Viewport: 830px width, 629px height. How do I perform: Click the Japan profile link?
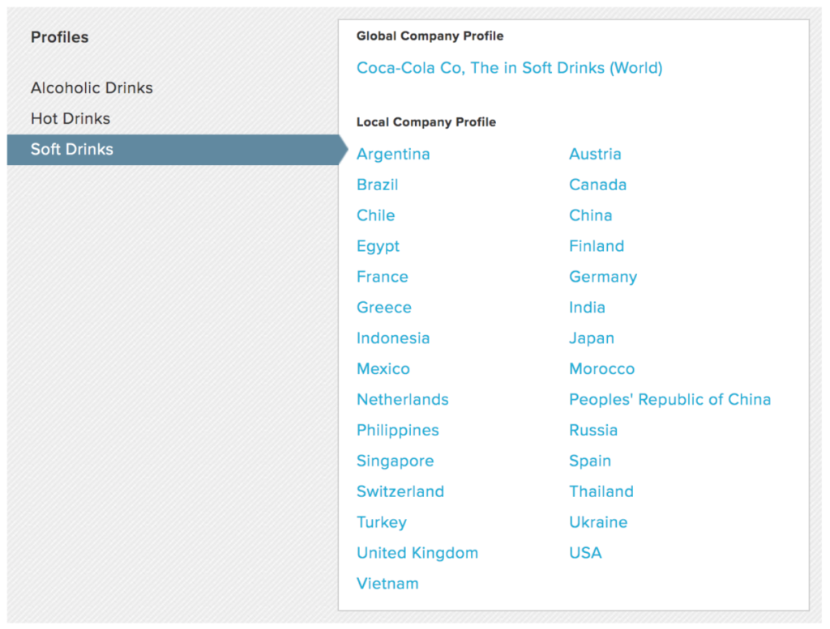click(x=592, y=338)
